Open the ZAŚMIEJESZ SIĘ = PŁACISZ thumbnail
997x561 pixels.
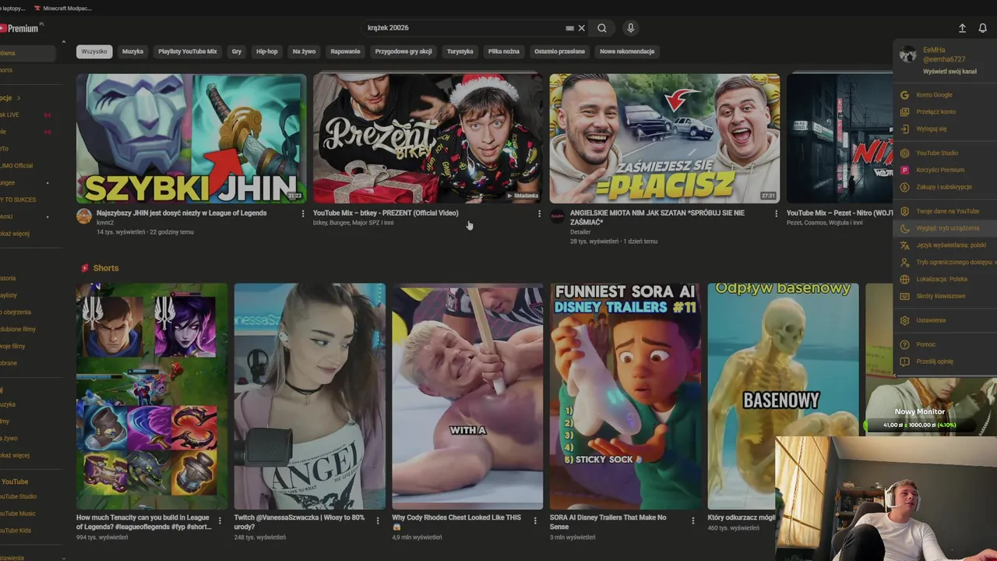[664, 139]
